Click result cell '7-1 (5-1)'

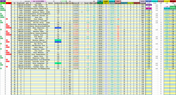coord(76,54)
